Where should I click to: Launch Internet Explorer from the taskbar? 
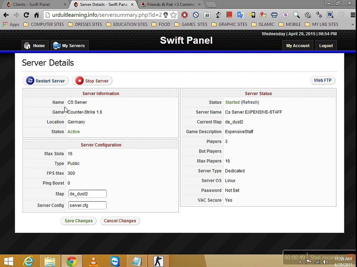pos(29,261)
